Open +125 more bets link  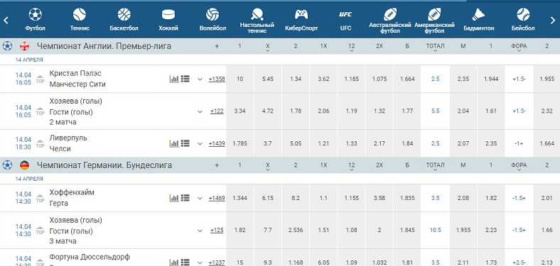click(x=217, y=231)
